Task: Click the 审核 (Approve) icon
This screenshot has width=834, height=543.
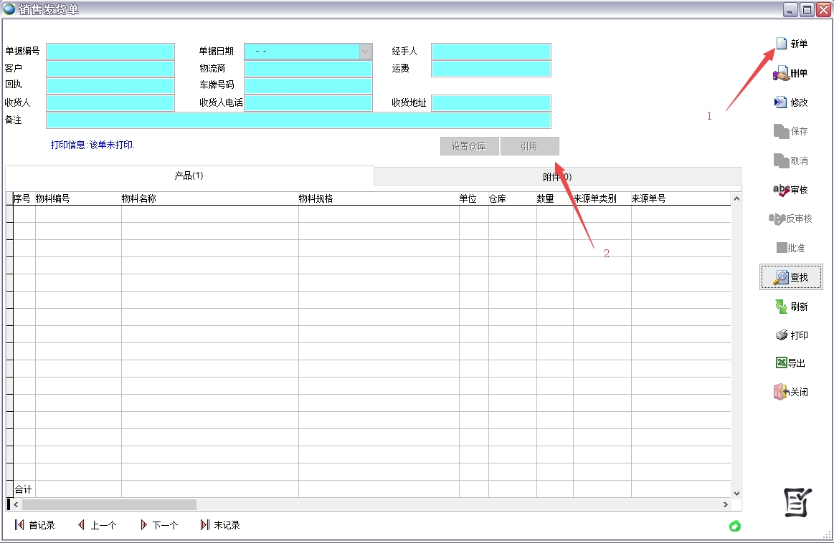Action: click(781, 190)
